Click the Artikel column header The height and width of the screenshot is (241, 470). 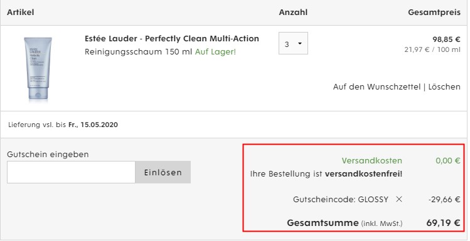(x=20, y=13)
